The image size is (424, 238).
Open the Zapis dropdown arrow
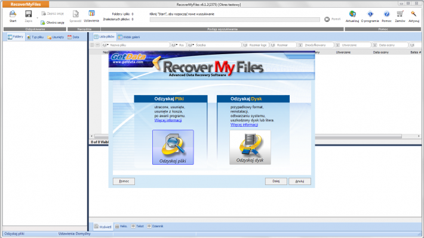(37, 18)
